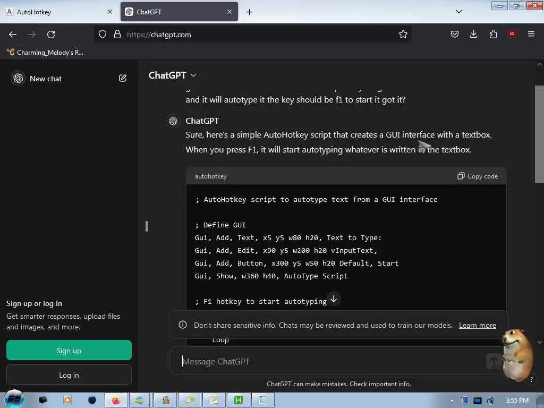The height and width of the screenshot is (408, 544).
Task: Open the Windows Start menu
Action: 14,399
